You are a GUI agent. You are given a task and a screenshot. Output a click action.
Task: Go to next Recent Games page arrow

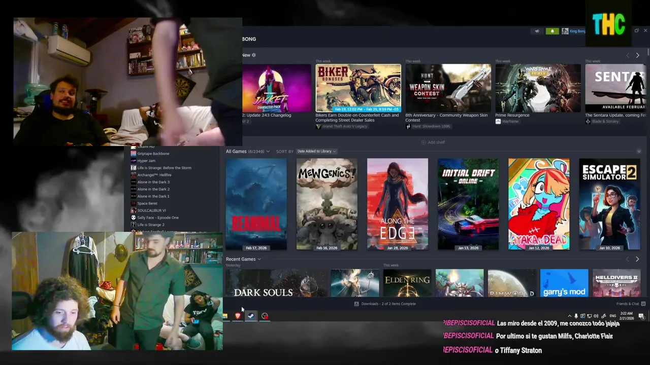click(637, 259)
